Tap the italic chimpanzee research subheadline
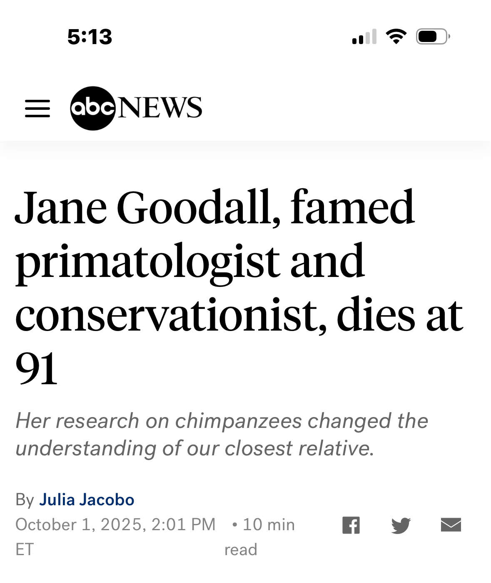Viewport: 491px width, 583px height. pyautogui.click(x=222, y=434)
